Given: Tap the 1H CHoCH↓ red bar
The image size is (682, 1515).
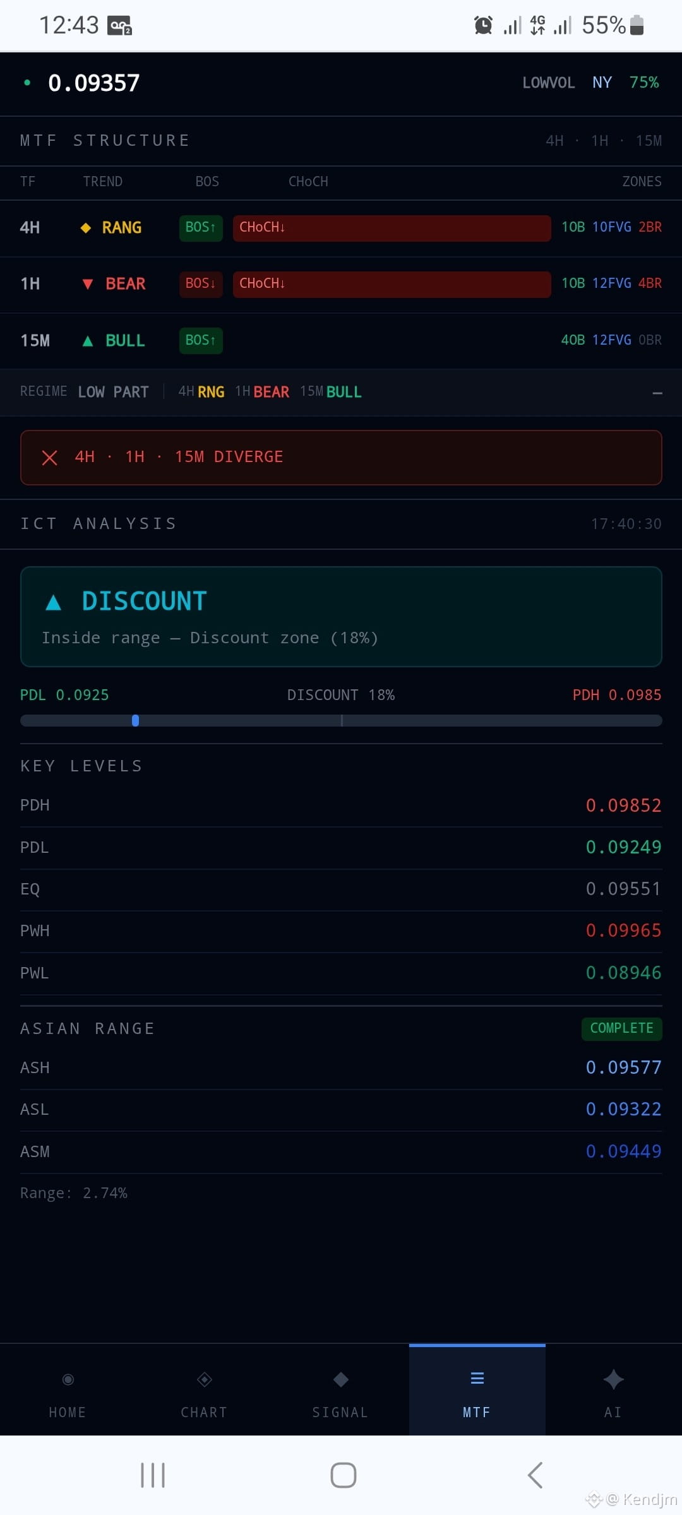Looking at the screenshot, I should 392,284.
